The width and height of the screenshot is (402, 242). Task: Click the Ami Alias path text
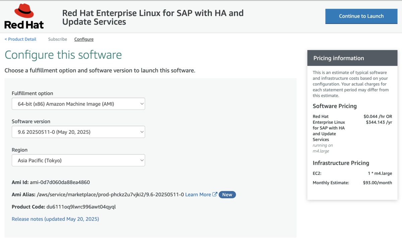[x=110, y=194]
